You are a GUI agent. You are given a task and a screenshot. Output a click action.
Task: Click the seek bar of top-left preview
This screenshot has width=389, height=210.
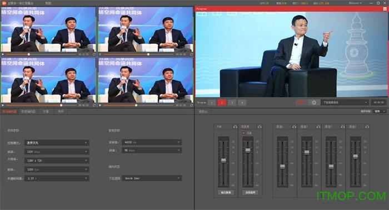pyautogui.click(x=41, y=54)
